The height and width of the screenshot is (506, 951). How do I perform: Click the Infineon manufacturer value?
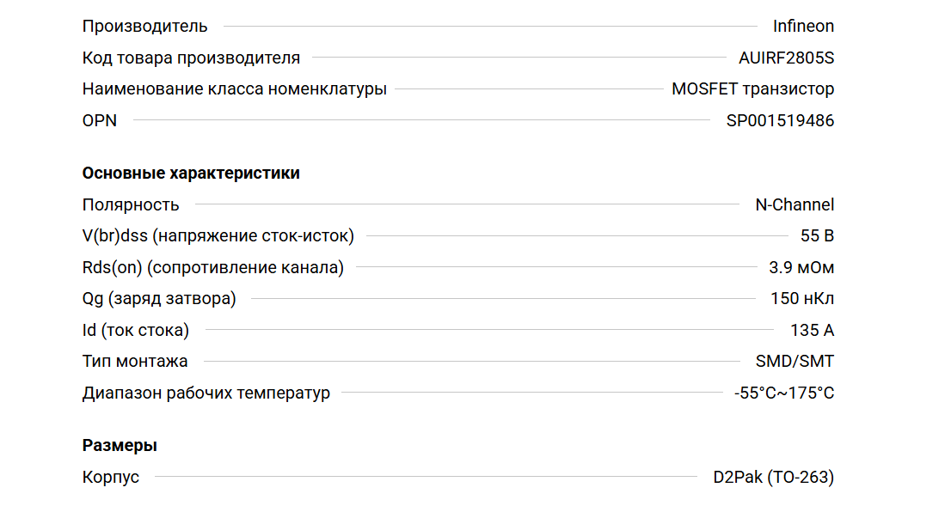click(803, 26)
